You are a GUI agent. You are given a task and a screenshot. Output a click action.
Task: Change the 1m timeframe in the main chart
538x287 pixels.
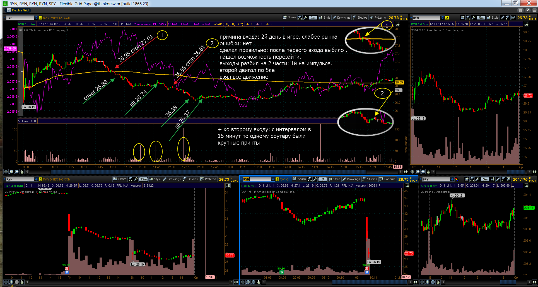coord(313,18)
